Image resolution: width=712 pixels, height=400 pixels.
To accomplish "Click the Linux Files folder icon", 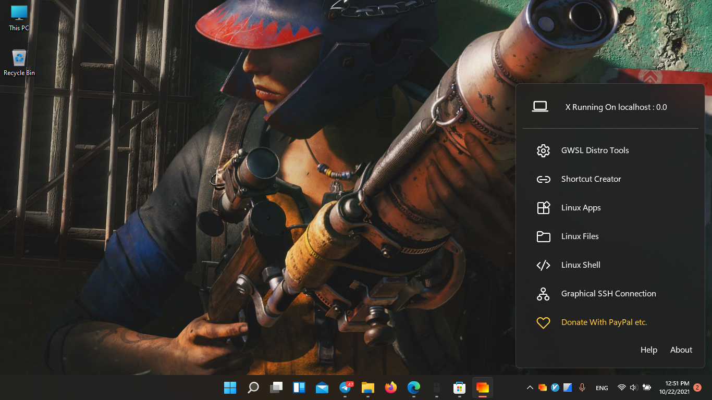I will pos(543,236).
